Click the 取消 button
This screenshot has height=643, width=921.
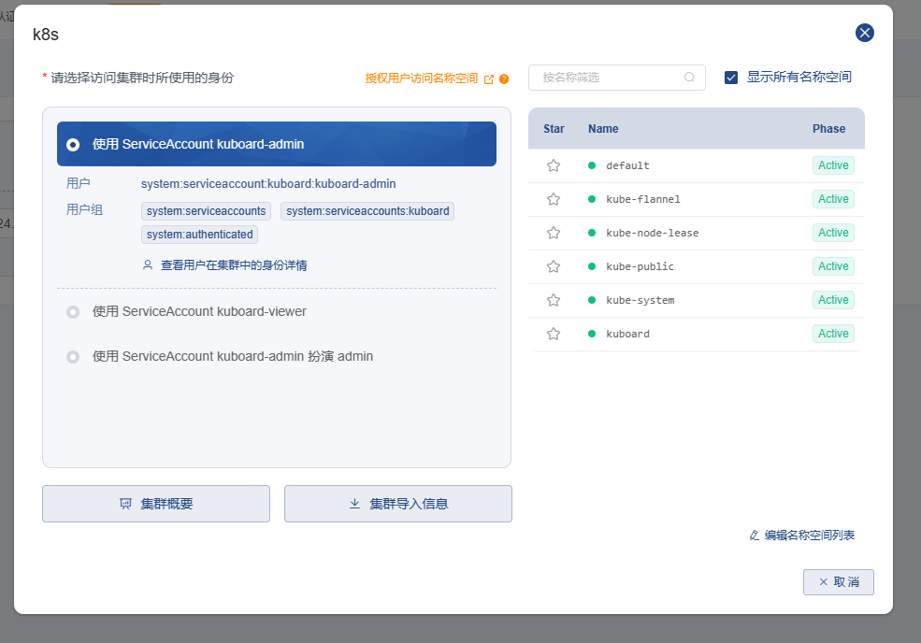(839, 582)
